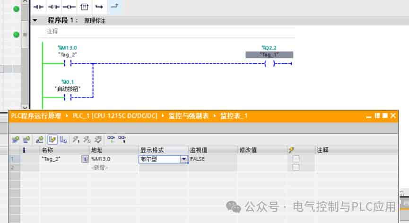Click the lower green status circle
This screenshot has height=223, width=409.
click(x=16, y=34)
